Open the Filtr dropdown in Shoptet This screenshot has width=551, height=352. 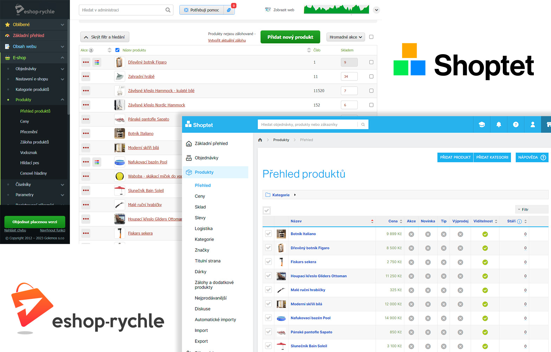pos(532,210)
